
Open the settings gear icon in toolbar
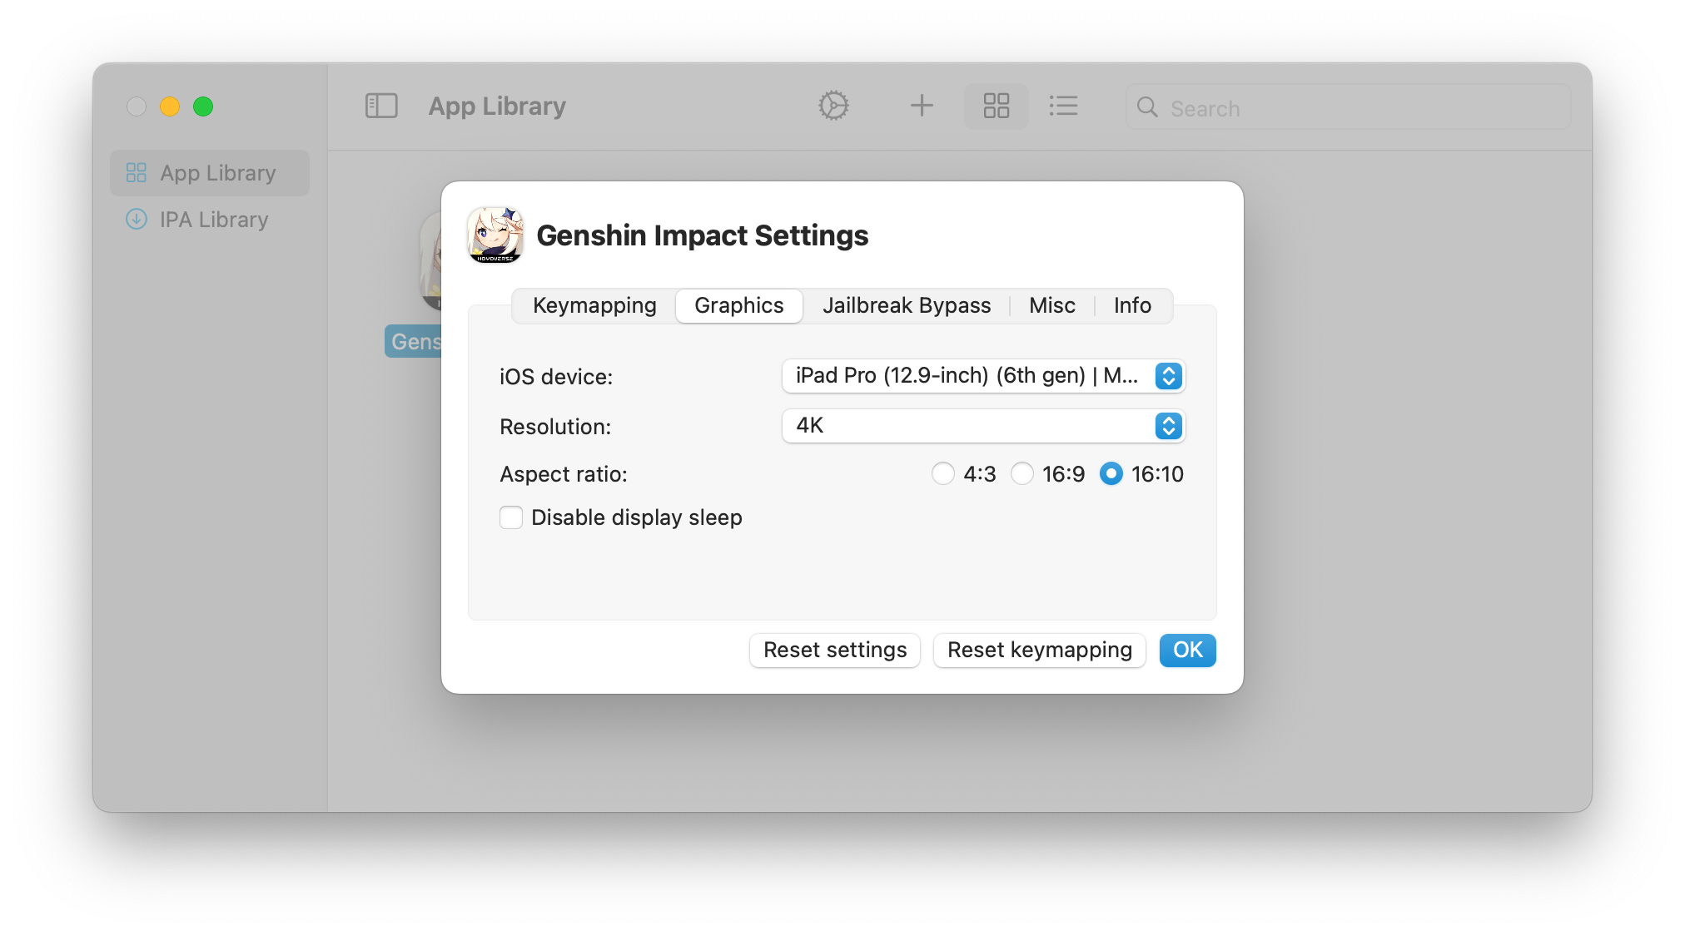click(x=833, y=106)
